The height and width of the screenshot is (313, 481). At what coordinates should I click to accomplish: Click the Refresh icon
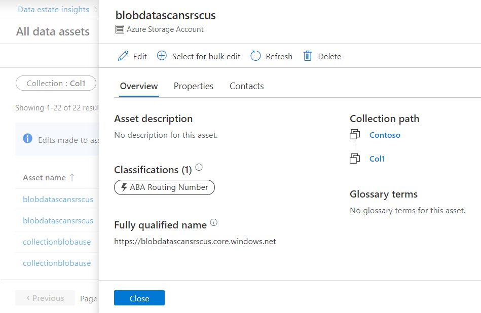click(x=254, y=56)
